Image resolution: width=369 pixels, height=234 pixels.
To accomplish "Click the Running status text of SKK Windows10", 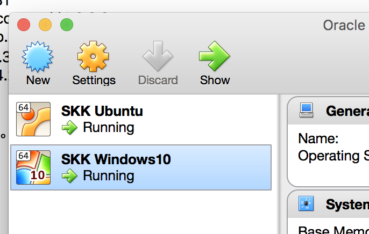I will click(109, 176).
